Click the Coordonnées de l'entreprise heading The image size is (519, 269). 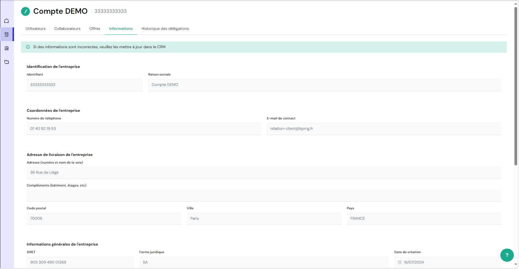(x=53, y=111)
